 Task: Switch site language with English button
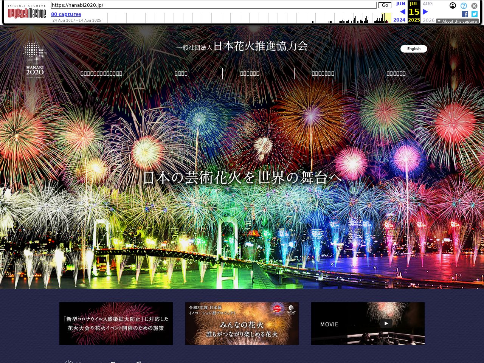click(414, 49)
